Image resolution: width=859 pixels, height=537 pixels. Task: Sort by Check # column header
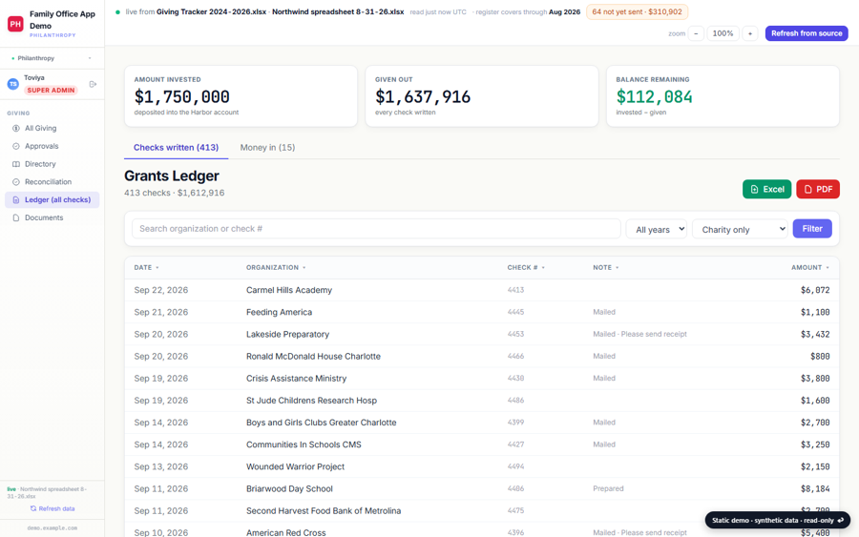(x=526, y=268)
